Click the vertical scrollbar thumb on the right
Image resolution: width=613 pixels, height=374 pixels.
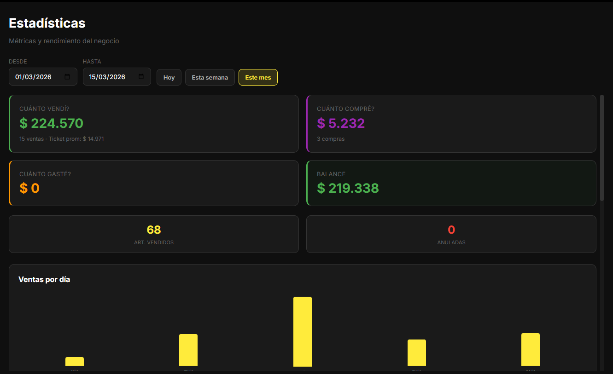click(x=601, y=147)
